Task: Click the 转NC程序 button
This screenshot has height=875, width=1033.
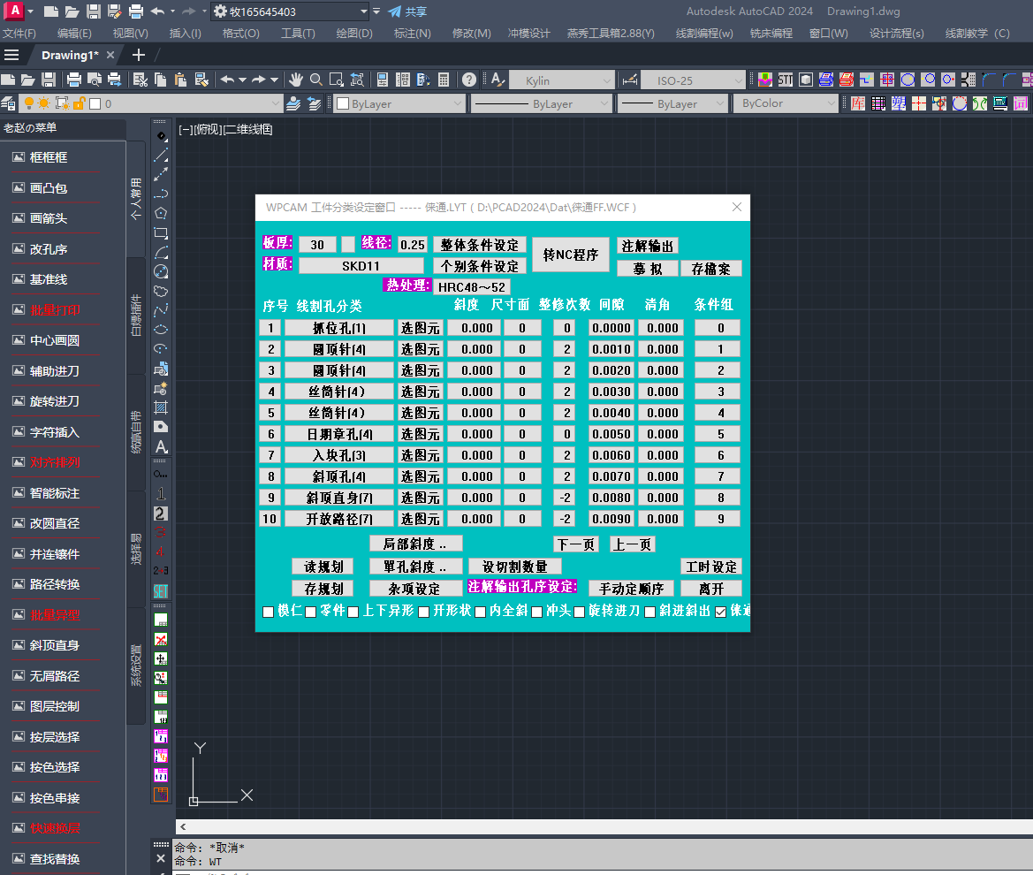Action: click(570, 255)
